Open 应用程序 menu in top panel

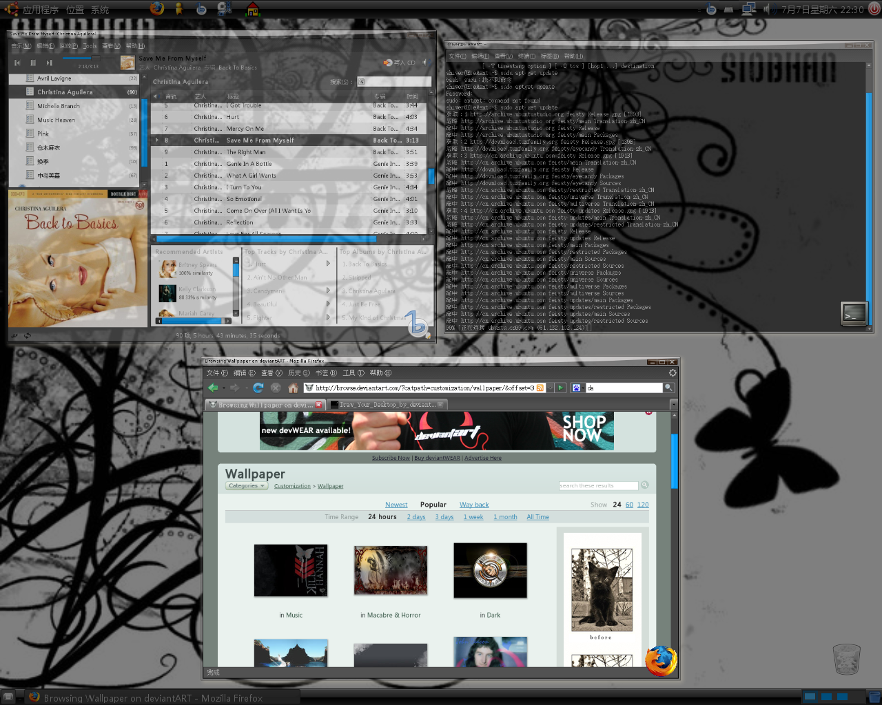pos(40,10)
